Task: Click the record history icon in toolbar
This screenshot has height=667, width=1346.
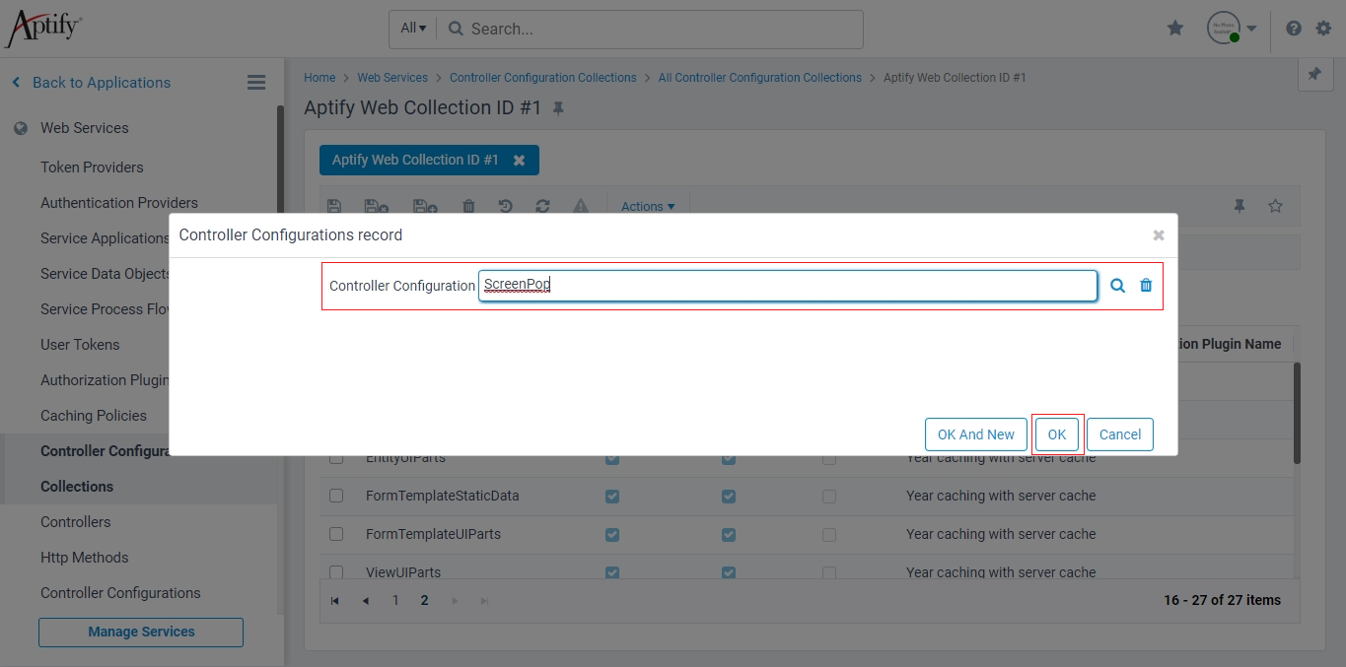Action: pyautogui.click(x=506, y=206)
